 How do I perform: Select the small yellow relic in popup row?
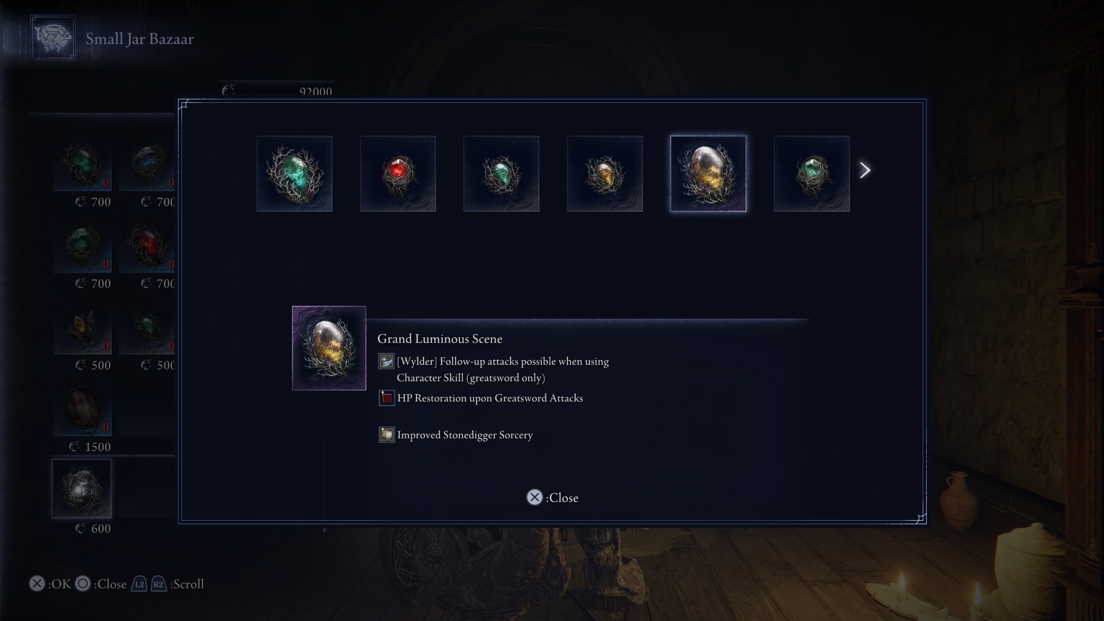click(x=605, y=174)
